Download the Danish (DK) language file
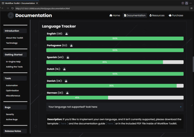Viewport: 194px width, 137px height. coord(66,81)
